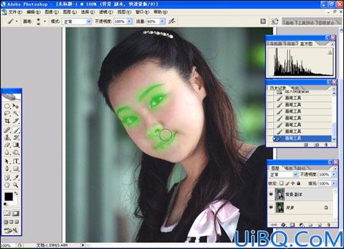The height and width of the screenshot is (249, 344).
Task: Enable lock transparent pixels checkbox
Action: pos(281,184)
